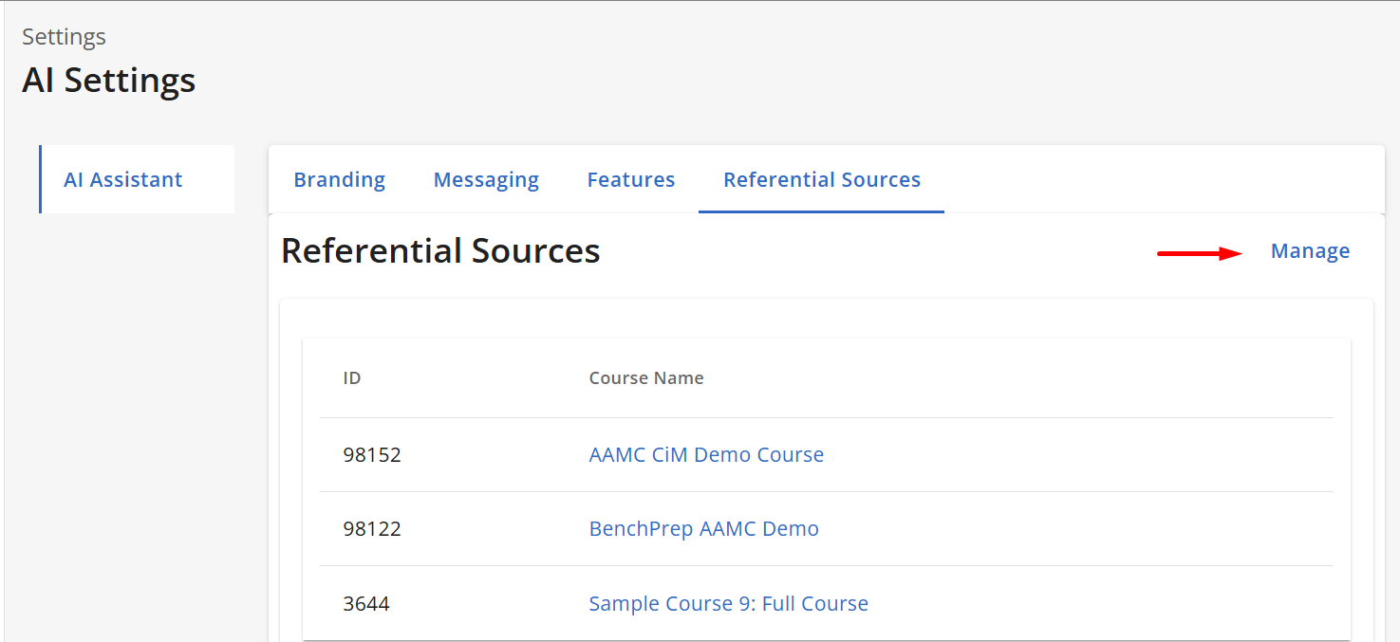Select the course ID 98122 cell
The image size is (1400, 642).
(372, 529)
